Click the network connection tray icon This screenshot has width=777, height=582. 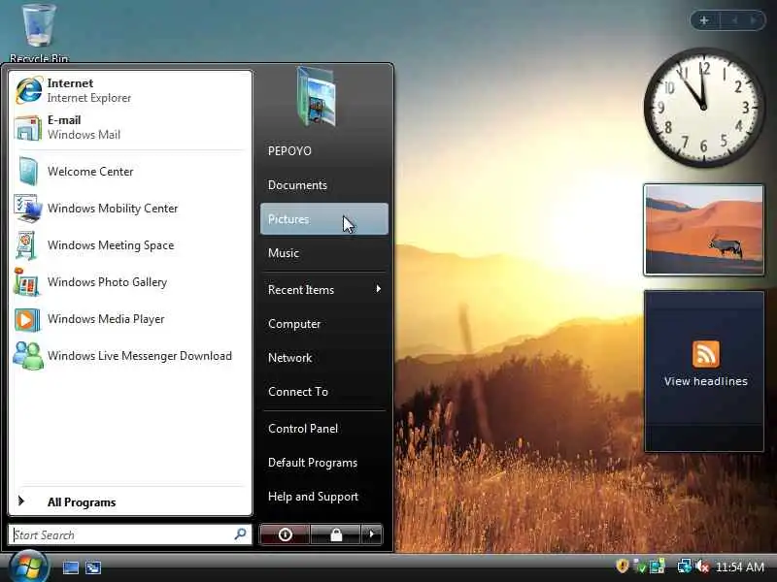685,566
